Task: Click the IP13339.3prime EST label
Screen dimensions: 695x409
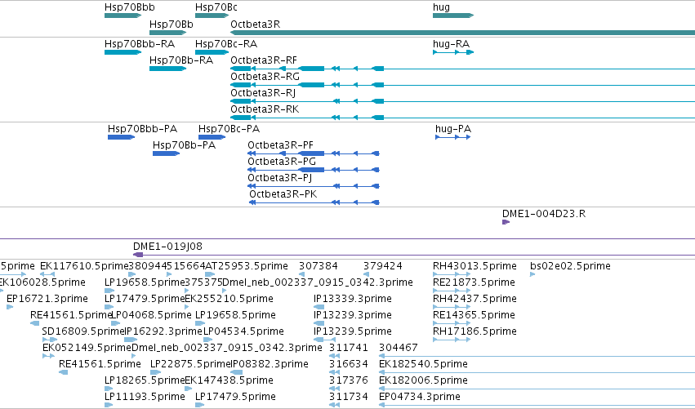Action: click(352, 299)
